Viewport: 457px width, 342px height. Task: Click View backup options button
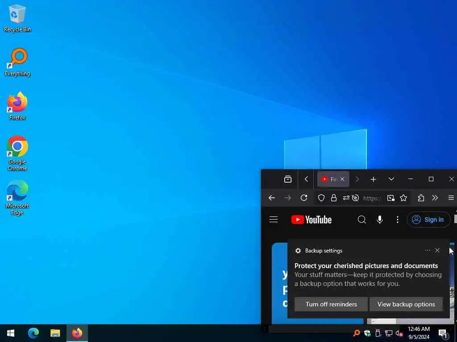pos(406,304)
